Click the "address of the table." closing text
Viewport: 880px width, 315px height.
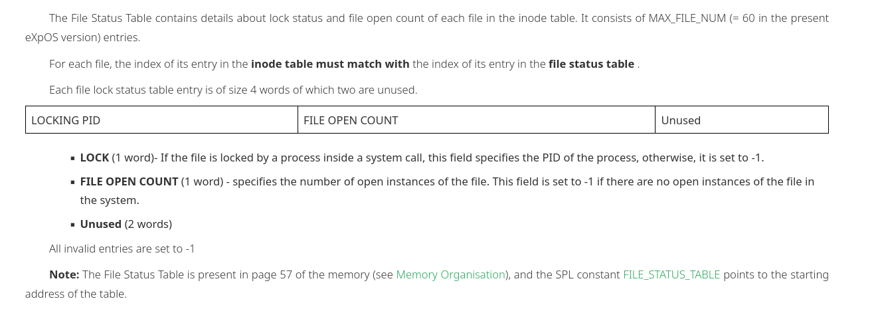pyautogui.click(x=76, y=294)
